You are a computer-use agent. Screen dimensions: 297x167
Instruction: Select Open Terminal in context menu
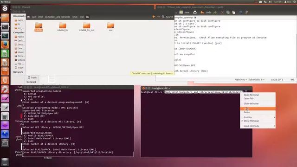coord(258,95)
